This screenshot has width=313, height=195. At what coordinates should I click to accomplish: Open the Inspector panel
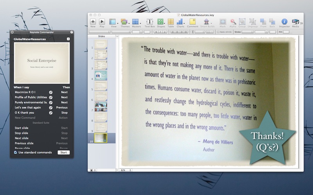click(x=284, y=21)
